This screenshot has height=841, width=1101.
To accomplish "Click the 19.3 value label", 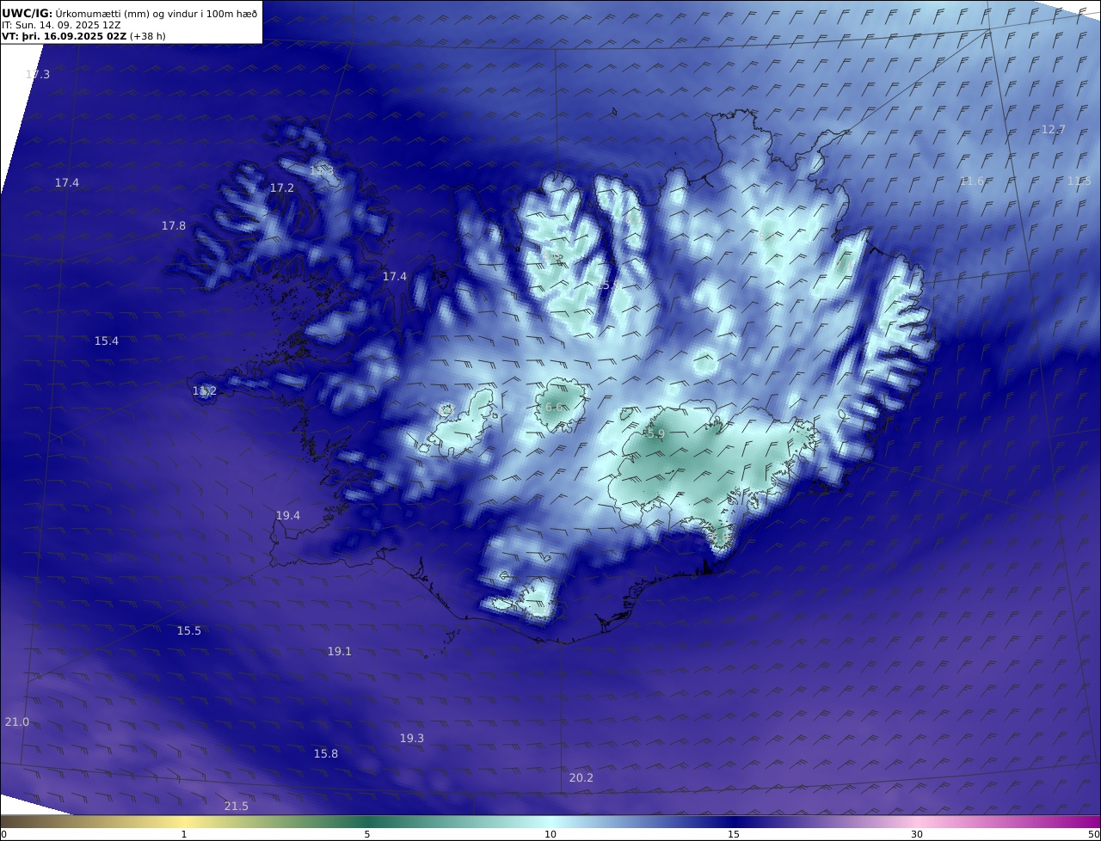I will coord(412,738).
